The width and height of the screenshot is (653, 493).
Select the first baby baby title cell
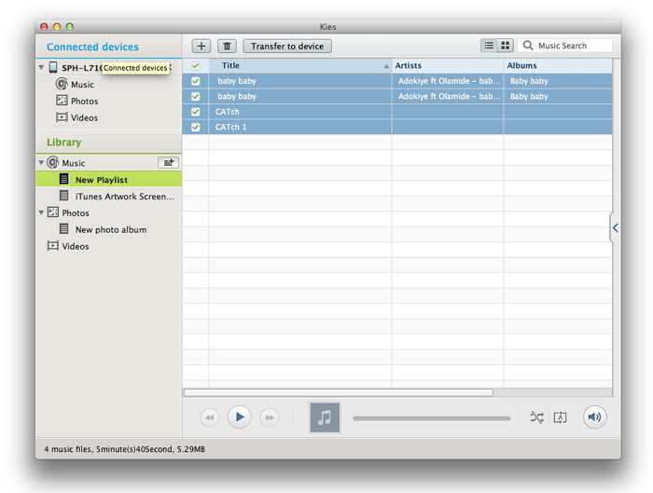point(299,81)
